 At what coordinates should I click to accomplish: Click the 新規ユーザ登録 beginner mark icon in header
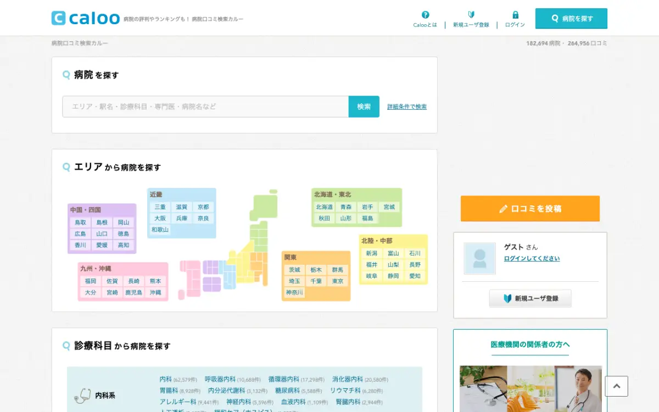tap(471, 15)
